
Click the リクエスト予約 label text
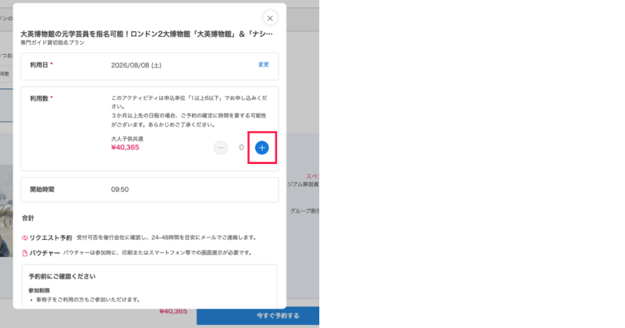point(51,238)
